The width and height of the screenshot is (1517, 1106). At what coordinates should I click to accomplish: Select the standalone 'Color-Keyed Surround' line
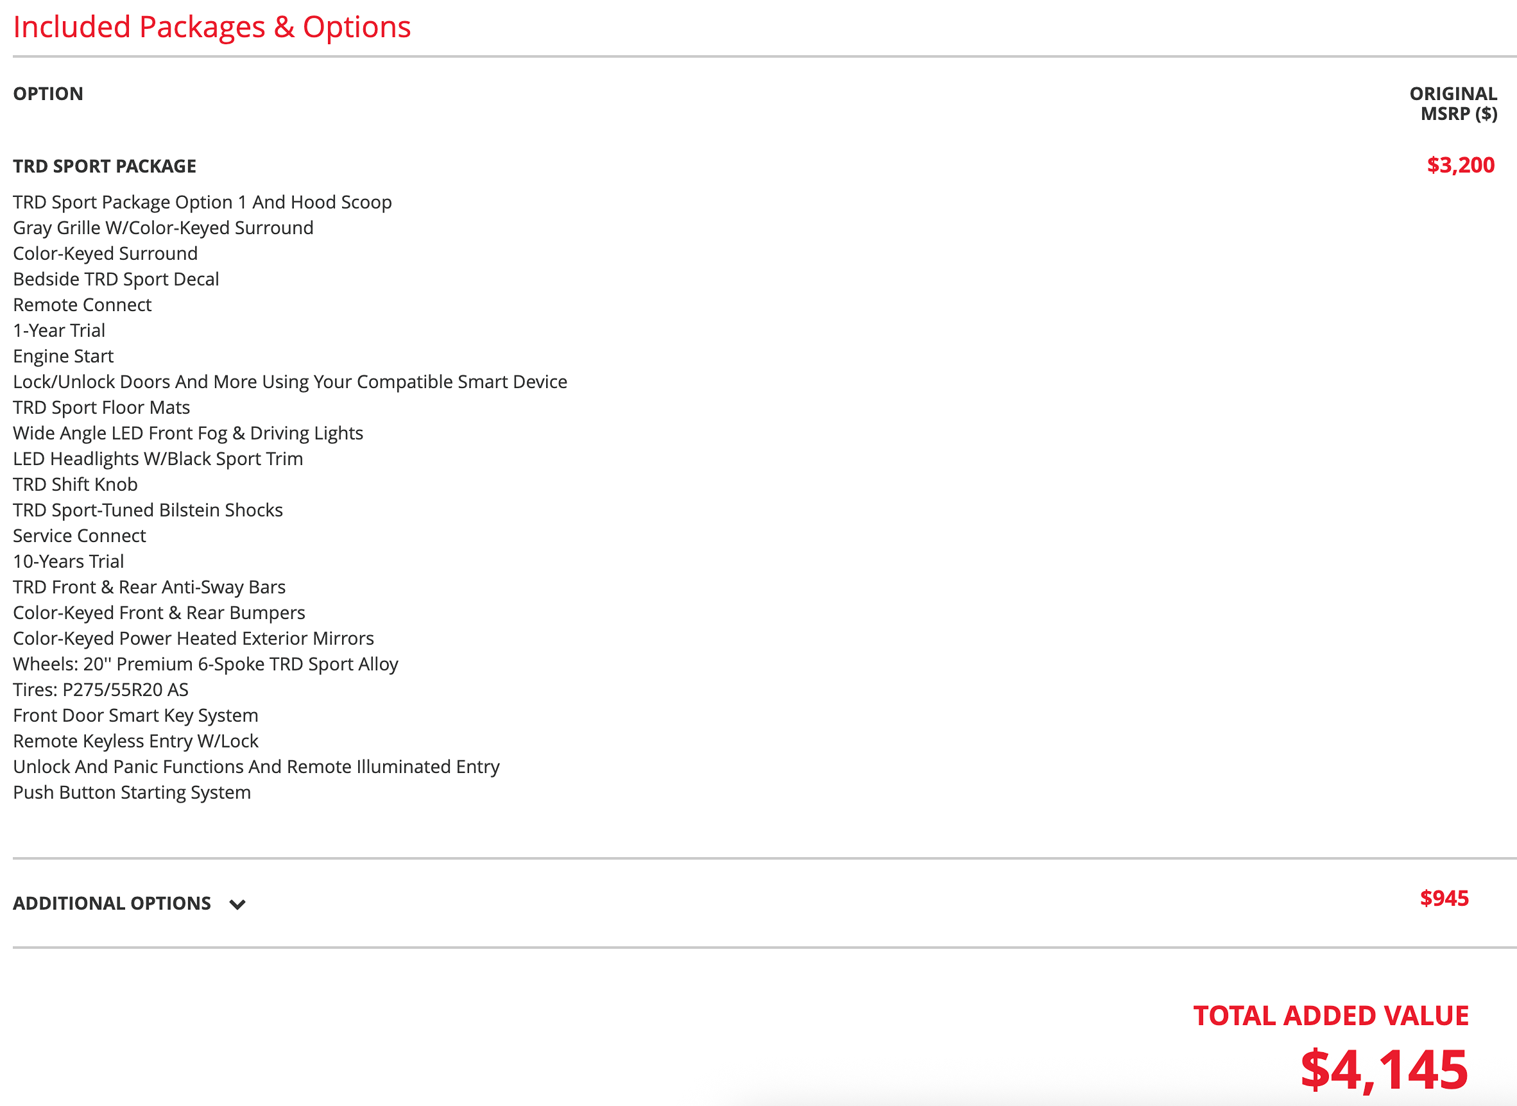pos(105,254)
